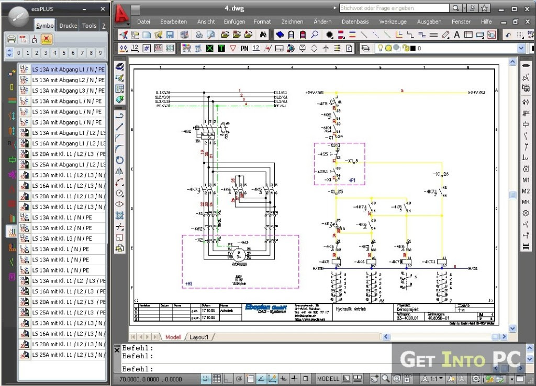Click the printer icon in ecsPLUS panel

point(12,39)
